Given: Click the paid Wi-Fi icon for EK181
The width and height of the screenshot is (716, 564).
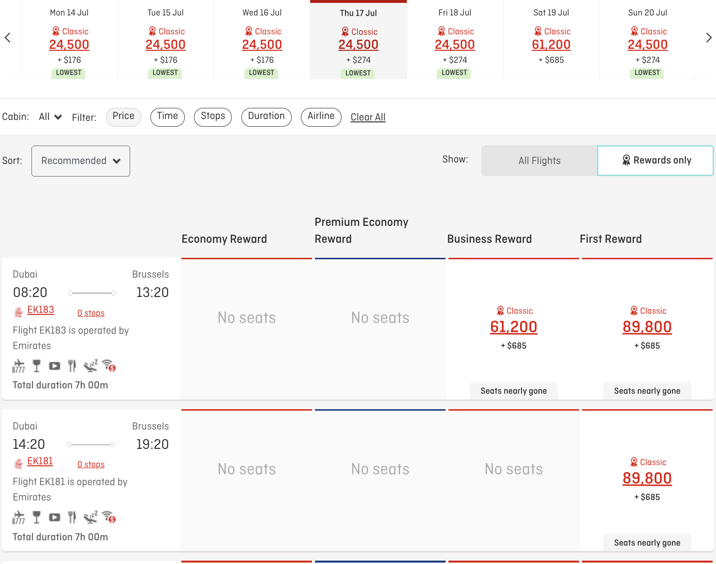Looking at the screenshot, I should pos(109,517).
